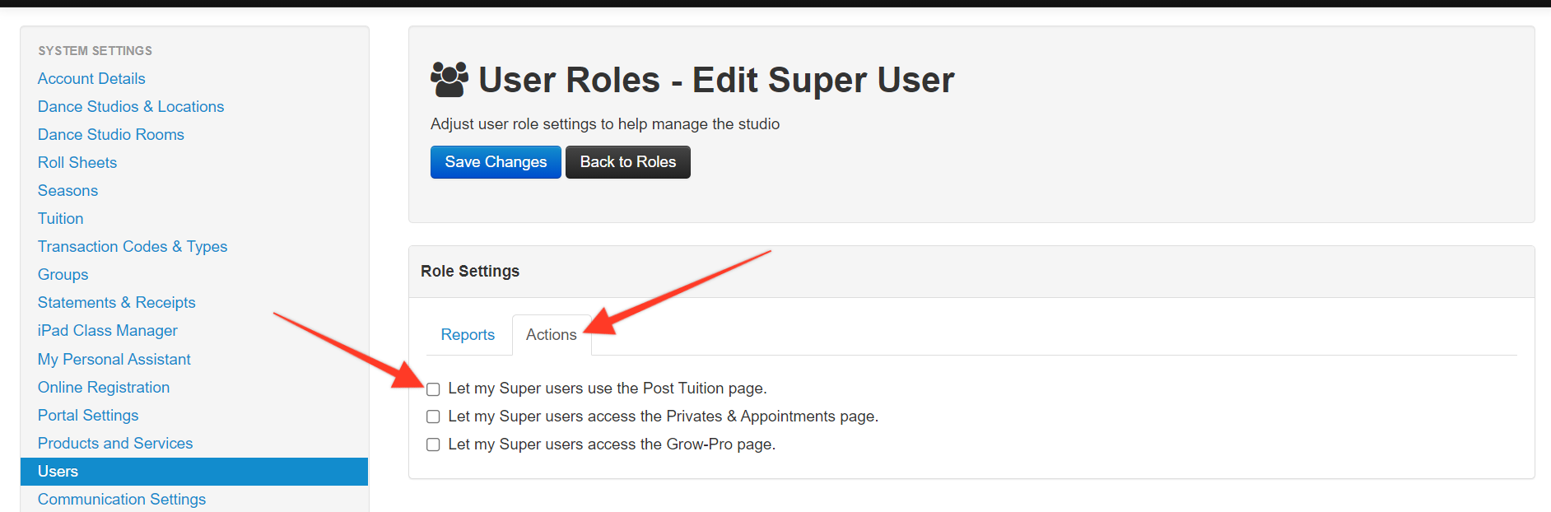Open Account Details settings
The height and width of the screenshot is (512, 1551).
[x=91, y=78]
